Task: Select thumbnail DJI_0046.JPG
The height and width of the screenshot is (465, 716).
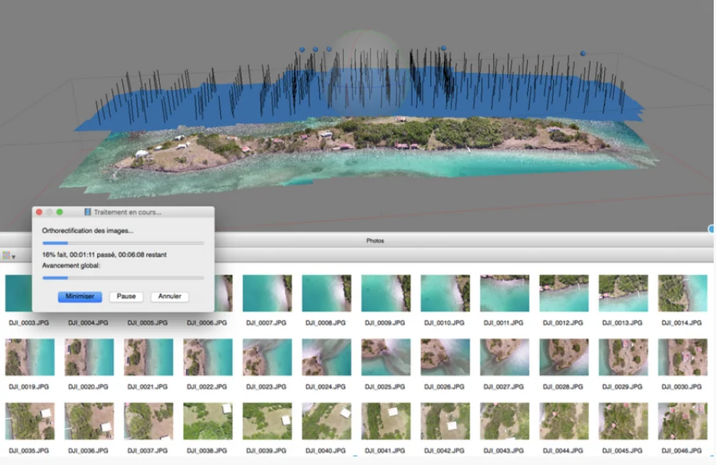Action: click(682, 420)
